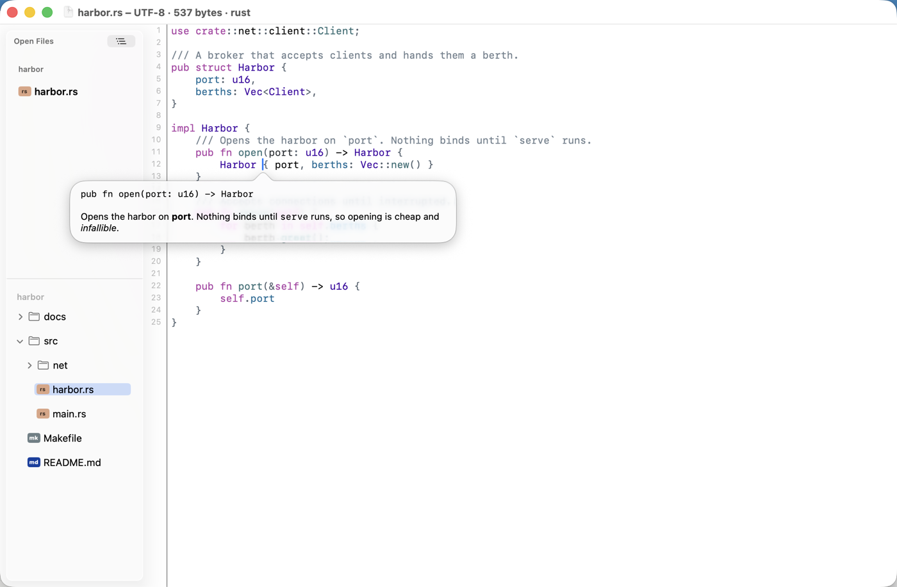
Task: Click 'pub fn port(&self) -> u16 {' line
Action: [x=277, y=286]
